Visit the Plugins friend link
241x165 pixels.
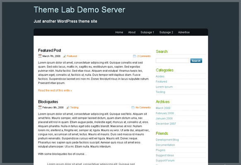pyautogui.click(x=161, y=150)
